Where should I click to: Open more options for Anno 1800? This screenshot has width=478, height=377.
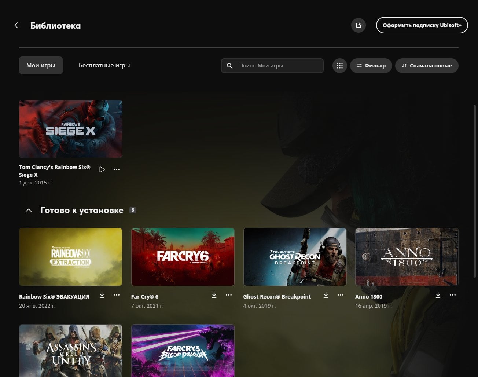pyautogui.click(x=453, y=295)
